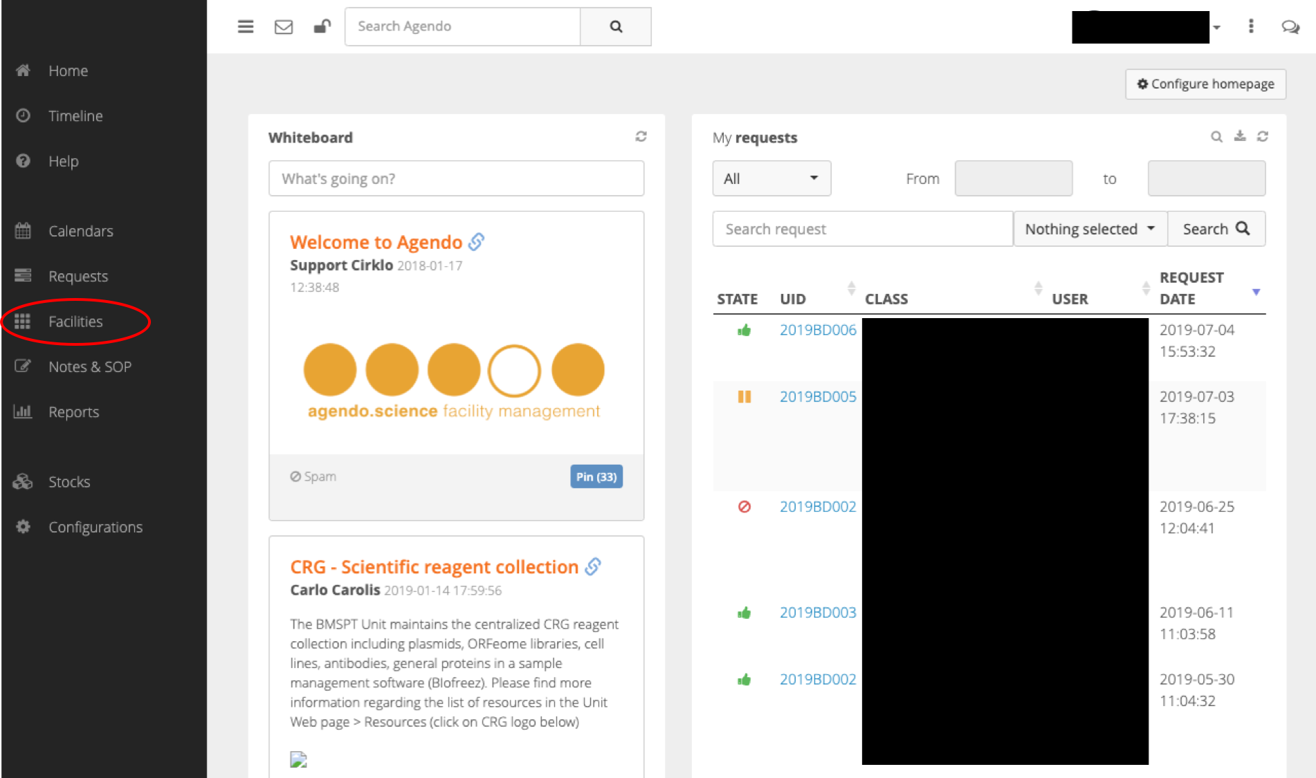Open the chat bubbles icon
This screenshot has width=1316, height=778.
tap(1290, 27)
